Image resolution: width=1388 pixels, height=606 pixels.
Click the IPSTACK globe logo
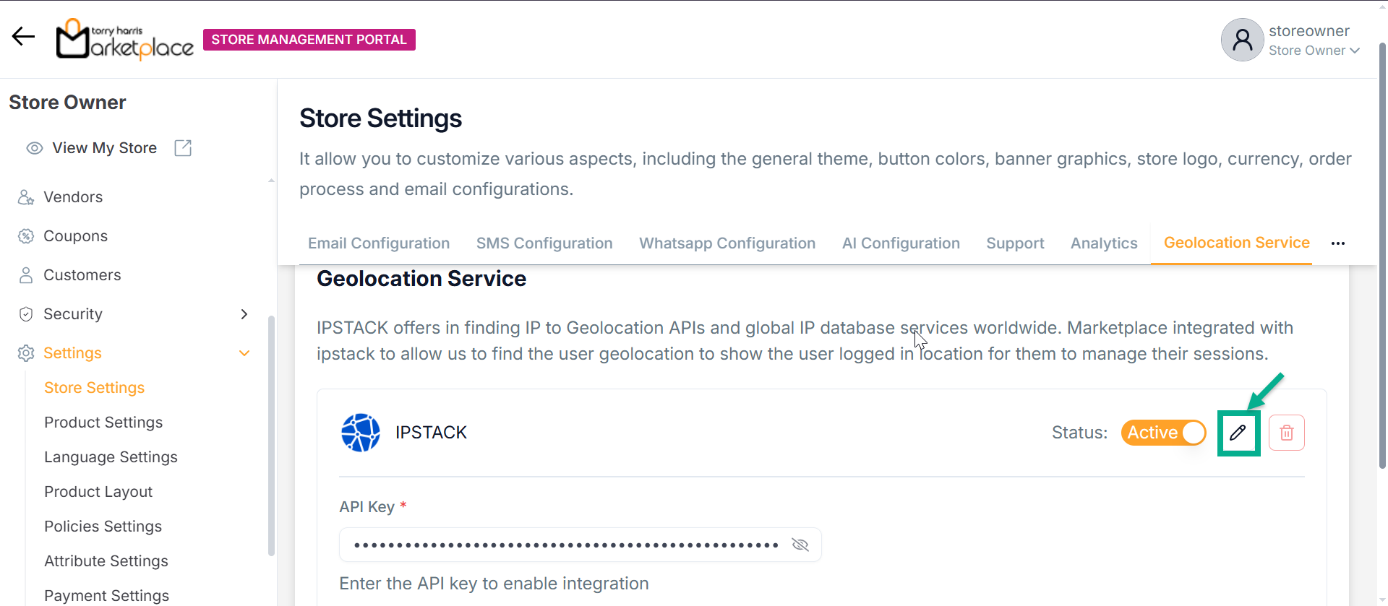coord(360,433)
